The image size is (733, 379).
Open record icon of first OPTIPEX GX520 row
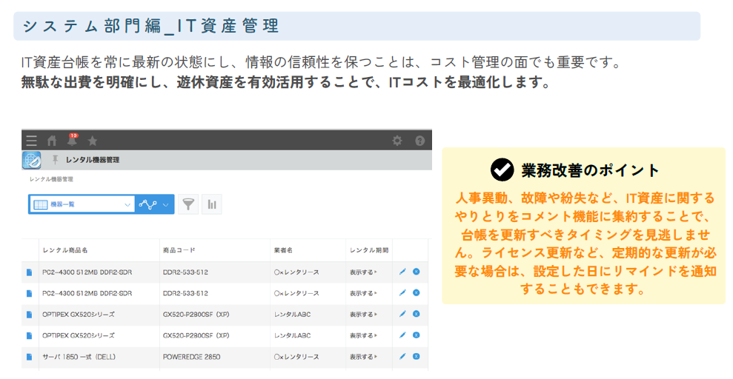[29, 315]
